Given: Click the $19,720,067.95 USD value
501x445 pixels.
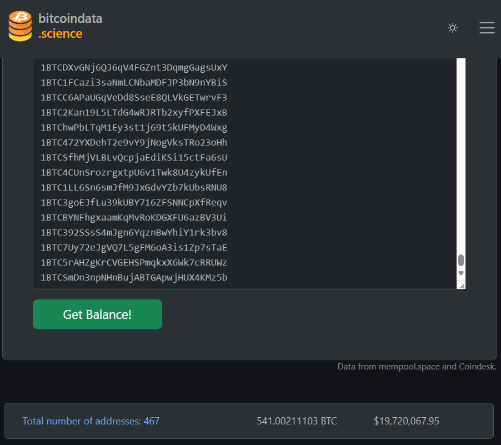Looking at the screenshot, I should [407, 421].
